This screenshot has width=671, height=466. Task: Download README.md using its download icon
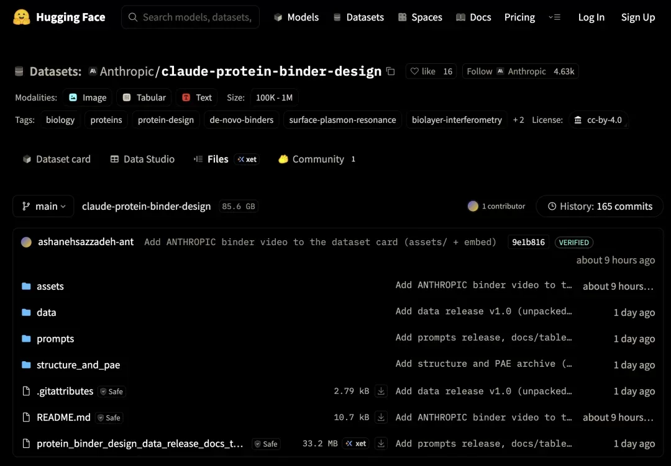point(381,417)
